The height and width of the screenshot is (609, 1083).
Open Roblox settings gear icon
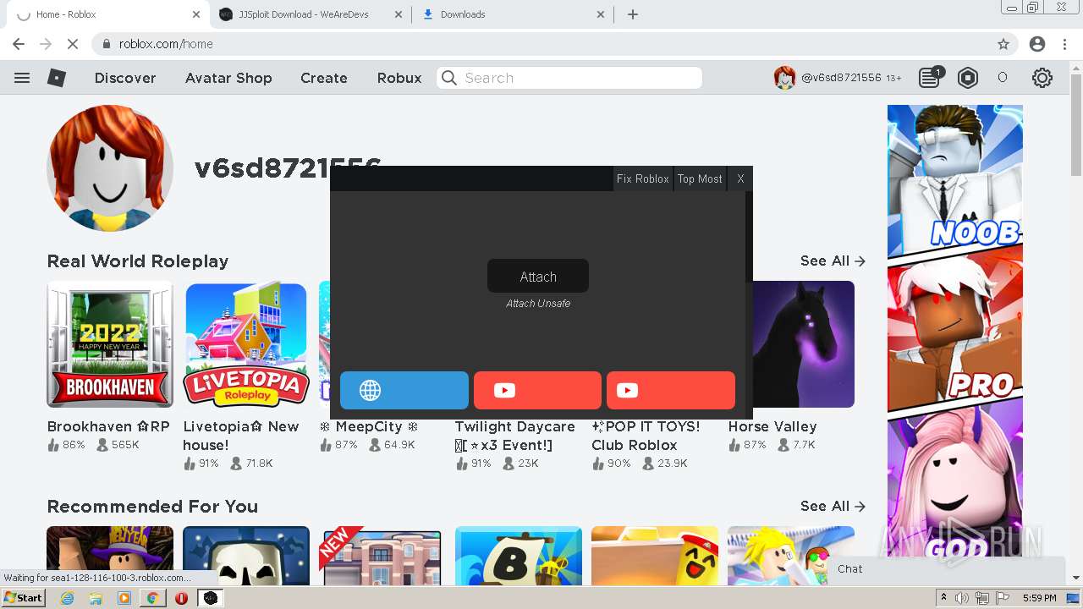[1042, 78]
